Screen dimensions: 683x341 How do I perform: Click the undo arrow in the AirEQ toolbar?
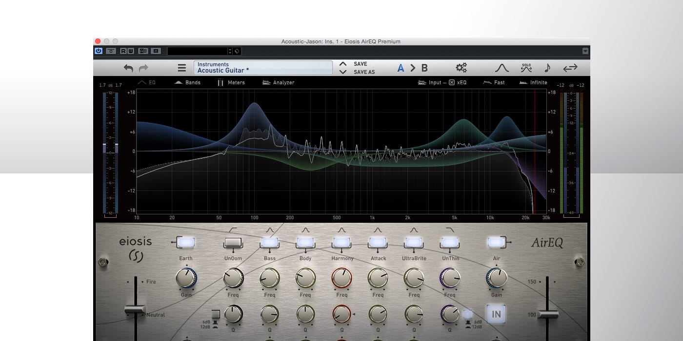(128, 68)
